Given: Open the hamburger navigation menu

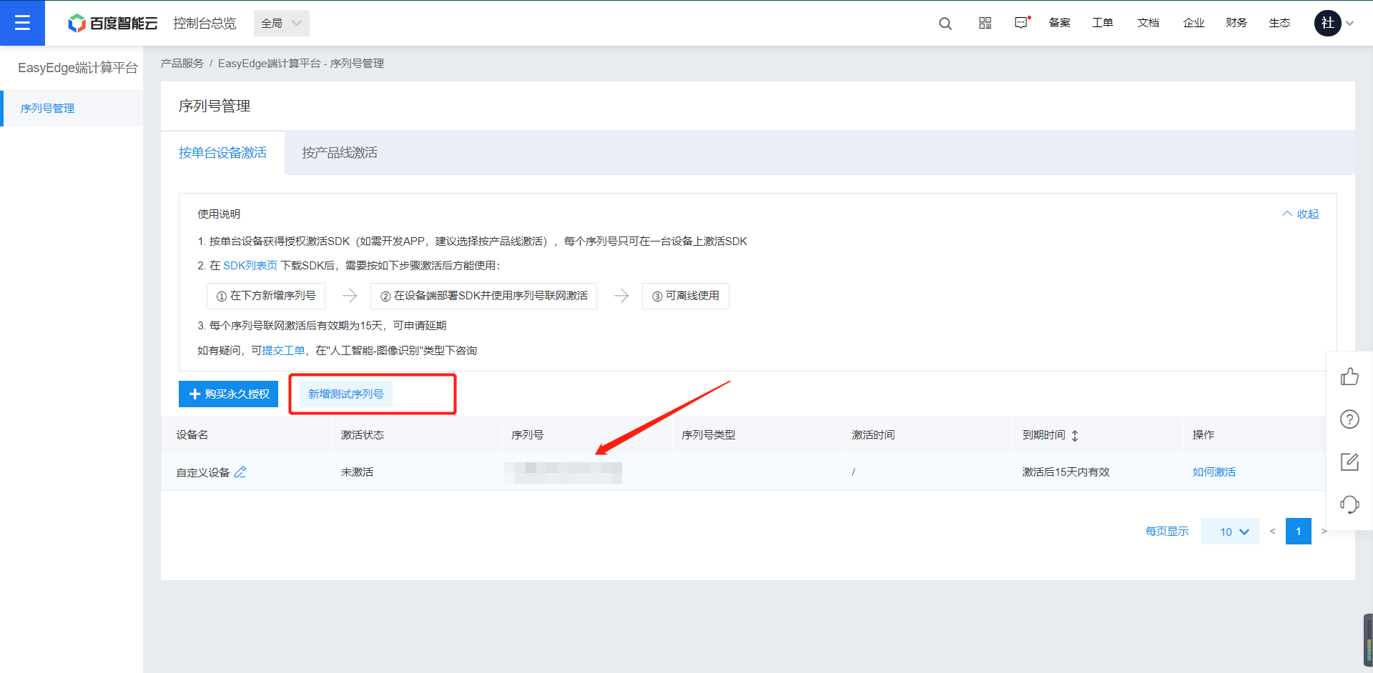Looking at the screenshot, I should click(22, 23).
